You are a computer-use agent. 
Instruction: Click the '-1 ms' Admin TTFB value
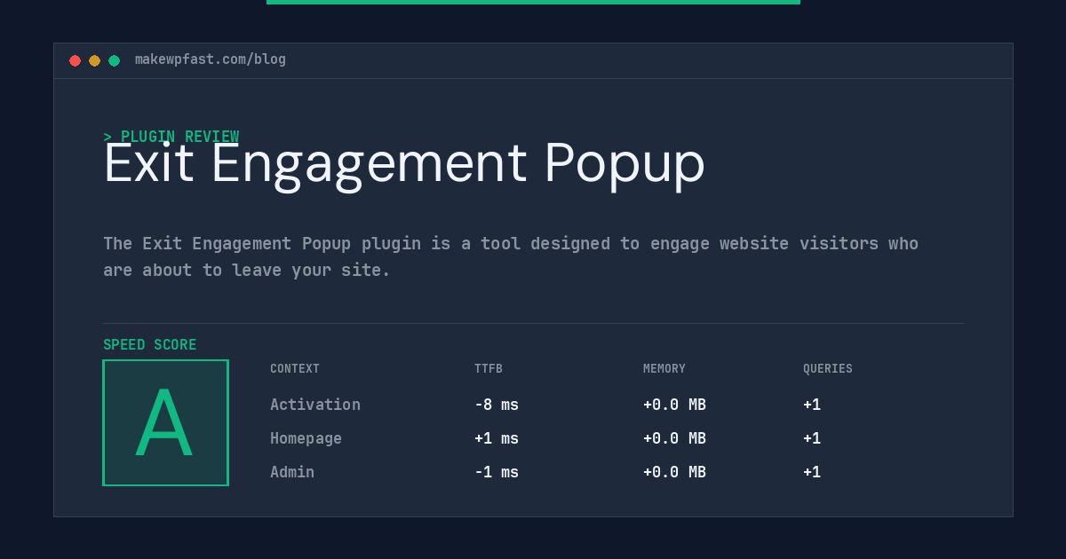pos(497,472)
